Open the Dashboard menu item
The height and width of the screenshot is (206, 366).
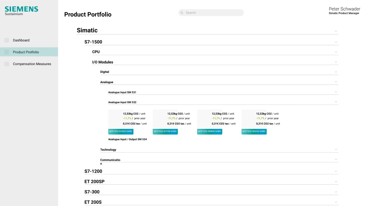pyautogui.click(x=21, y=40)
